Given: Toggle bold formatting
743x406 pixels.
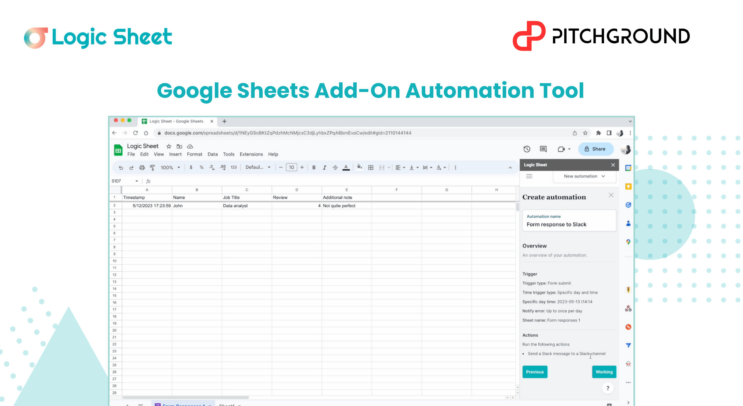Looking at the screenshot, I should (x=314, y=167).
